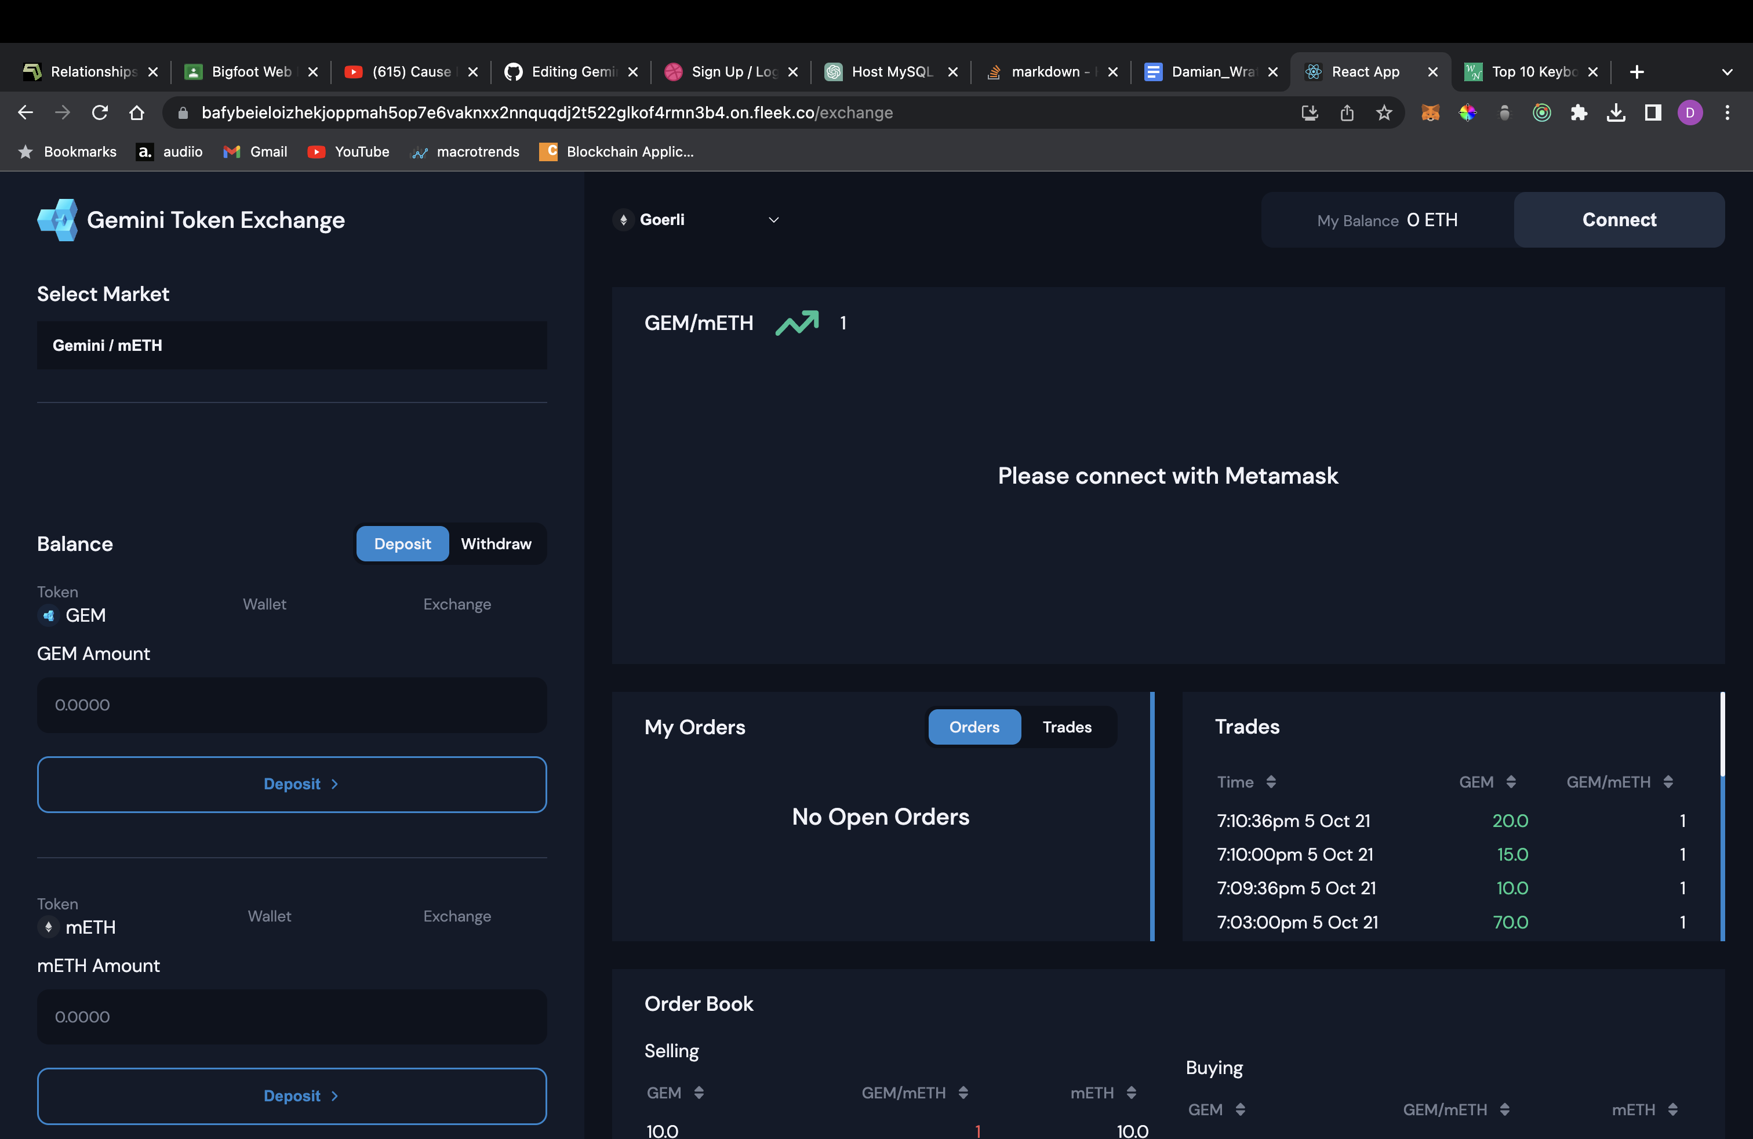
Task: Switch My Orders view to Trades
Action: [1067, 727]
